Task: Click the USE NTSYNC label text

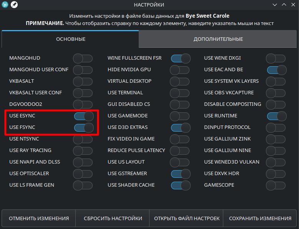Action: click(24, 139)
